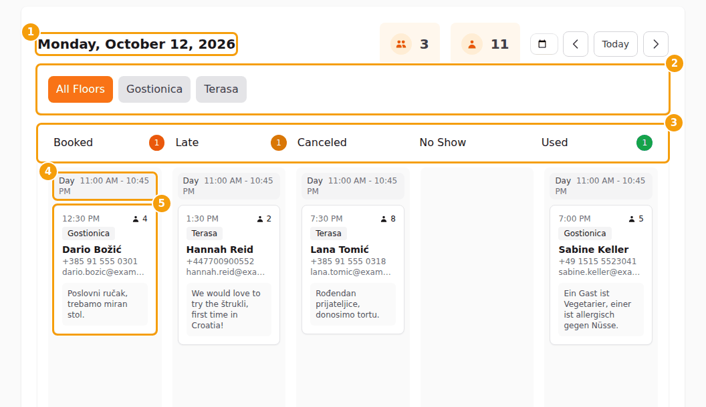This screenshot has width=706, height=407.
Task: Click the Canceled column header
Action: 322,142
